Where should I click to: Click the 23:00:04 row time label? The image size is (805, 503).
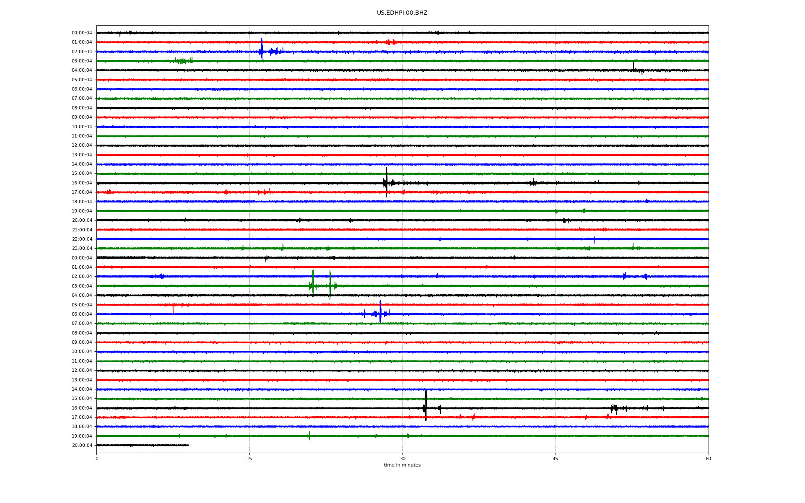82,249
